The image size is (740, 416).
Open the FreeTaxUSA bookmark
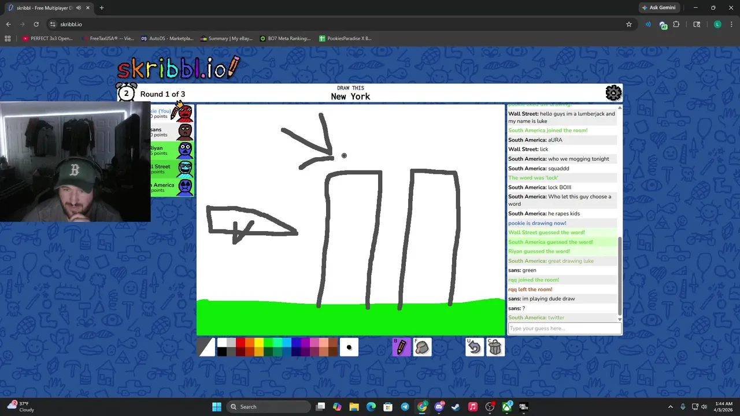109,38
